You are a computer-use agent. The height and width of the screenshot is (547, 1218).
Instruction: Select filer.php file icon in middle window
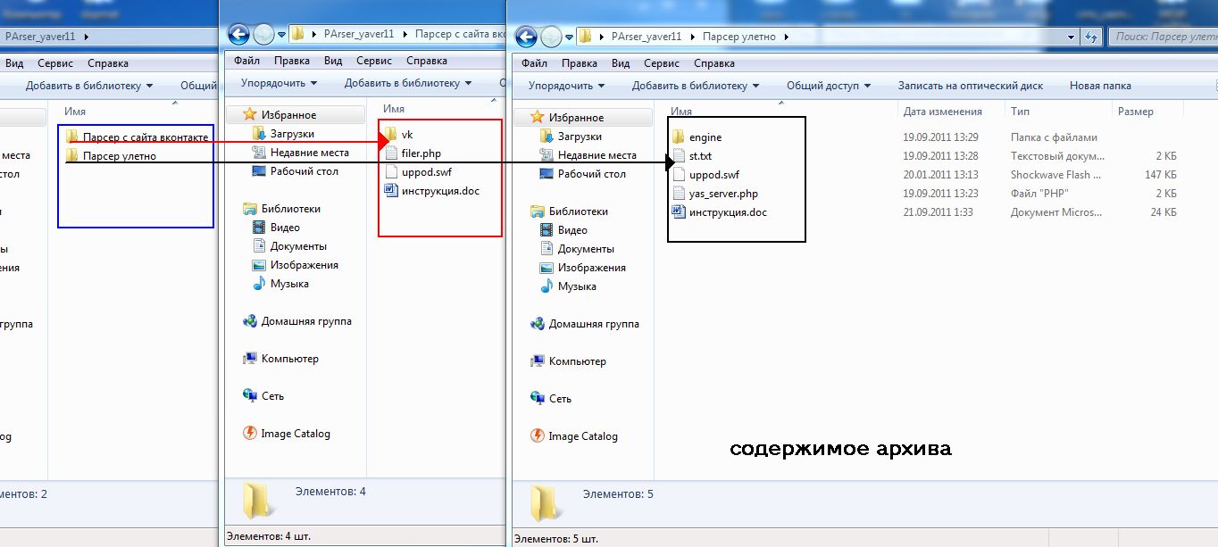coord(391,153)
